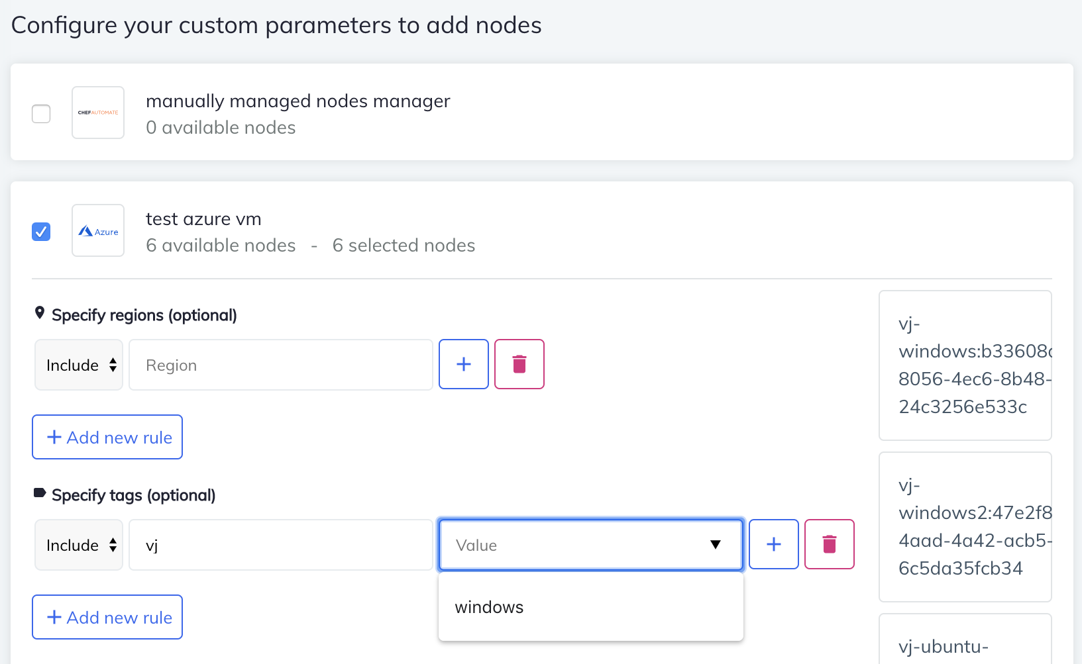1082x664 pixels.
Task: Add another region filter with the plus icon
Action: point(463,364)
